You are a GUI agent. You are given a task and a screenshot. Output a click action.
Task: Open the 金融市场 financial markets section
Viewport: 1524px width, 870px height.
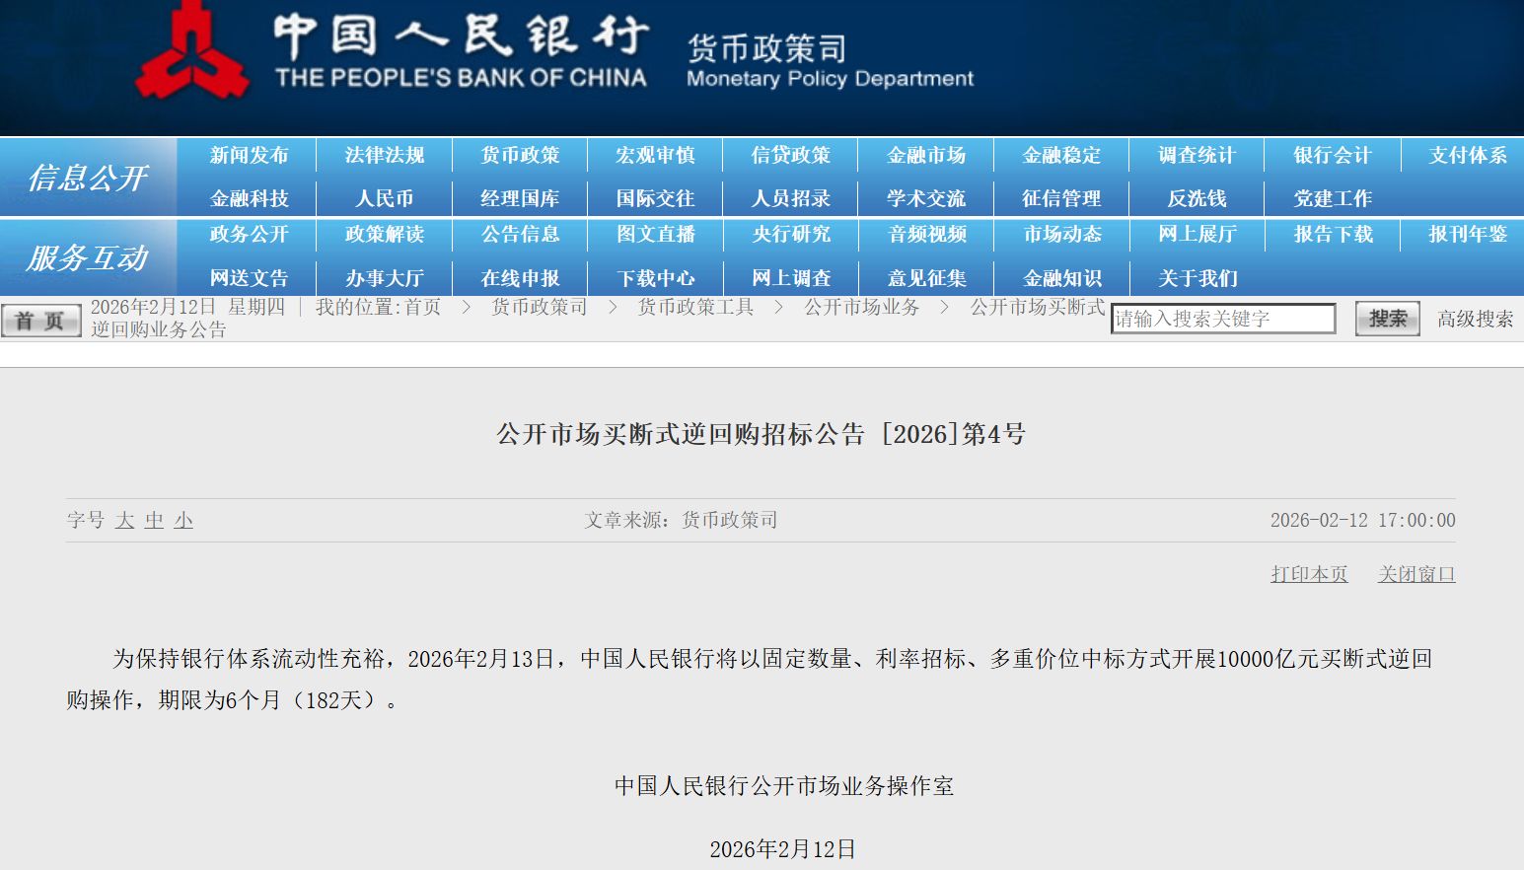[925, 155]
